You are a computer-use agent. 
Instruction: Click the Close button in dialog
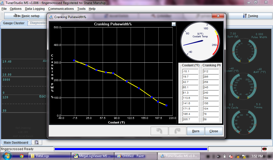[214, 131]
